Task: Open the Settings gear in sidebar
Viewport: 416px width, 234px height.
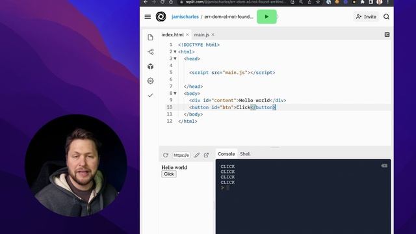Action: pyautogui.click(x=150, y=81)
